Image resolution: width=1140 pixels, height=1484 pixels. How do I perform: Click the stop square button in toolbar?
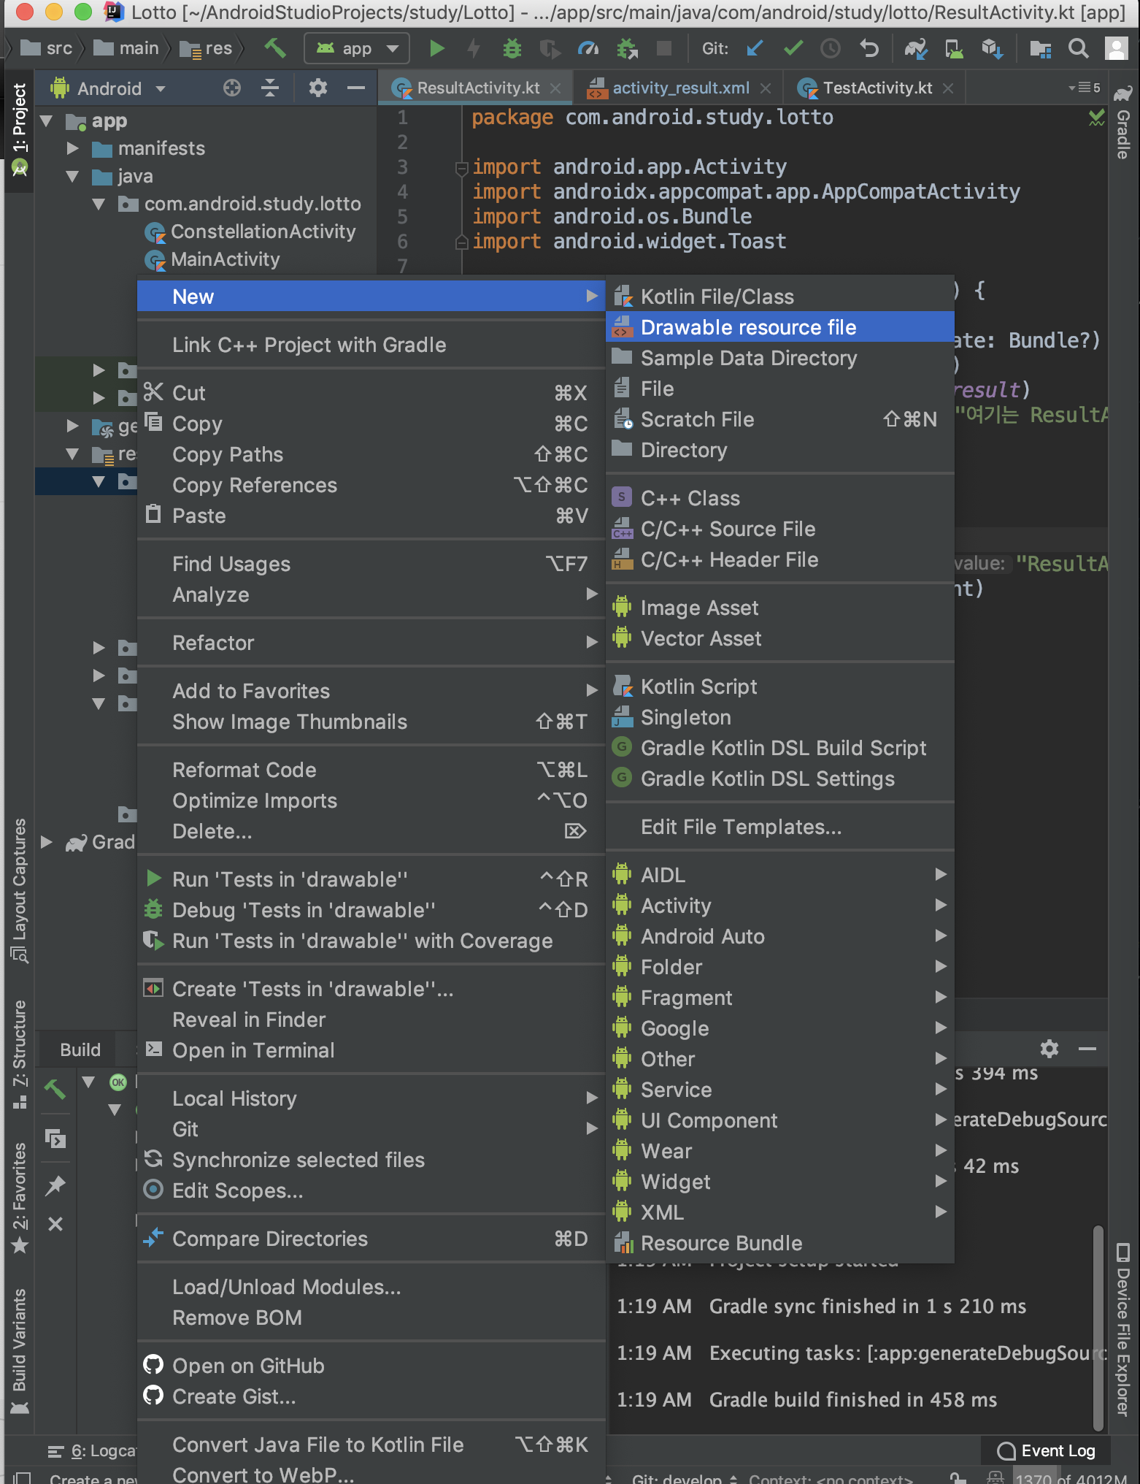(x=664, y=48)
